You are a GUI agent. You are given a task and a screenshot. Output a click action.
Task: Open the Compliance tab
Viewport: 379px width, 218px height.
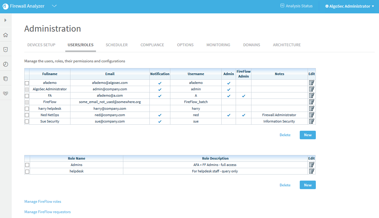pyautogui.click(x=152, y=45)
